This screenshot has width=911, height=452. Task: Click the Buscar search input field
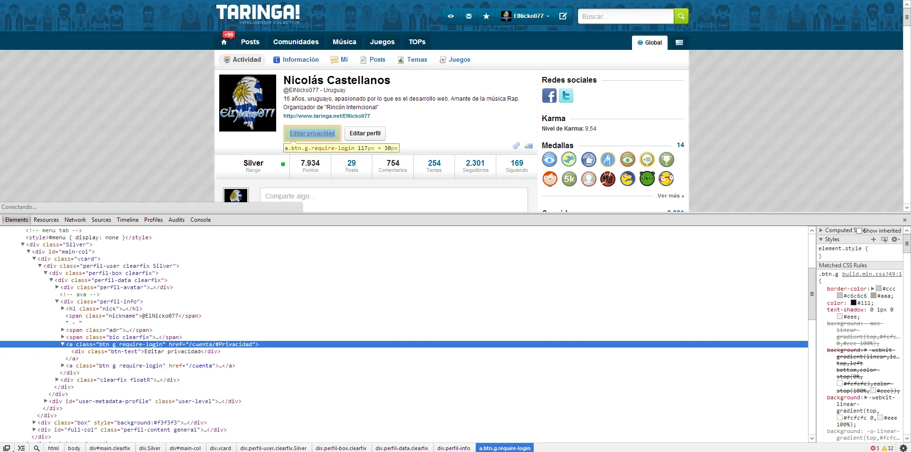tap(625, 16)
